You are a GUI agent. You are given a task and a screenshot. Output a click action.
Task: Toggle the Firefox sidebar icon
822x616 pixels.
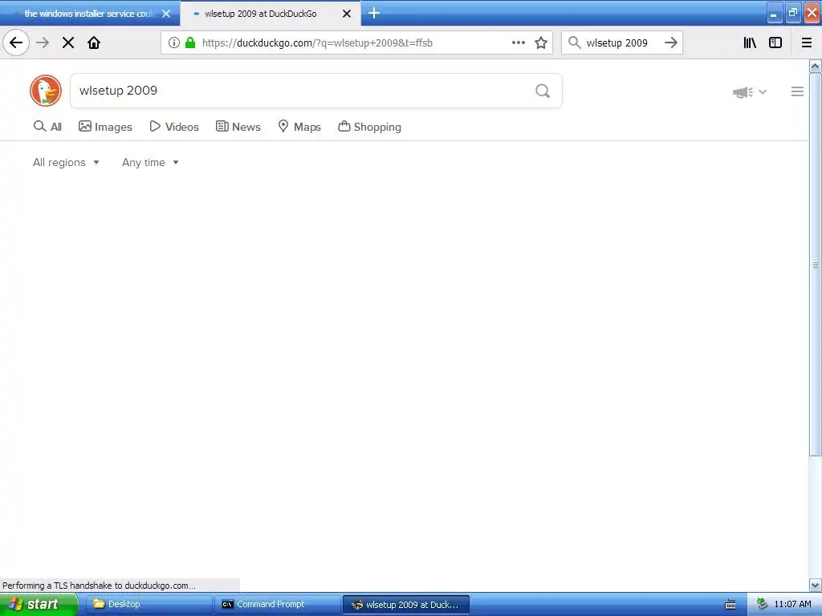pyautogui.click(x=775, y=43)
